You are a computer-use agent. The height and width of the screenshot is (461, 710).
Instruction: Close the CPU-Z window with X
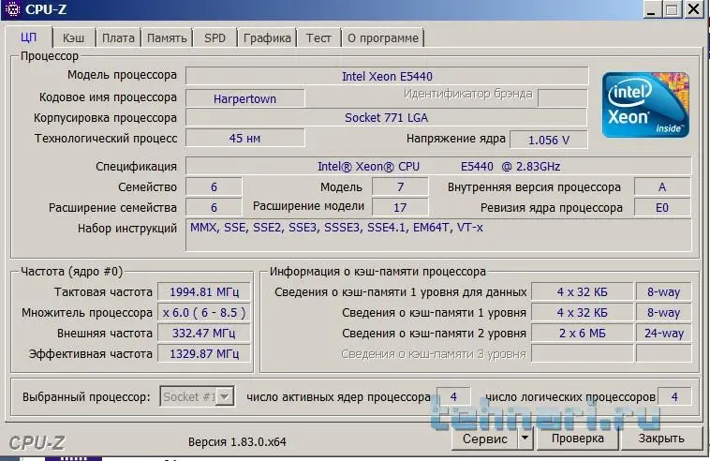coord(693,9)
